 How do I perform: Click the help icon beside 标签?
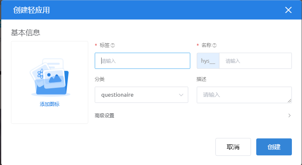tap(113, 45)
